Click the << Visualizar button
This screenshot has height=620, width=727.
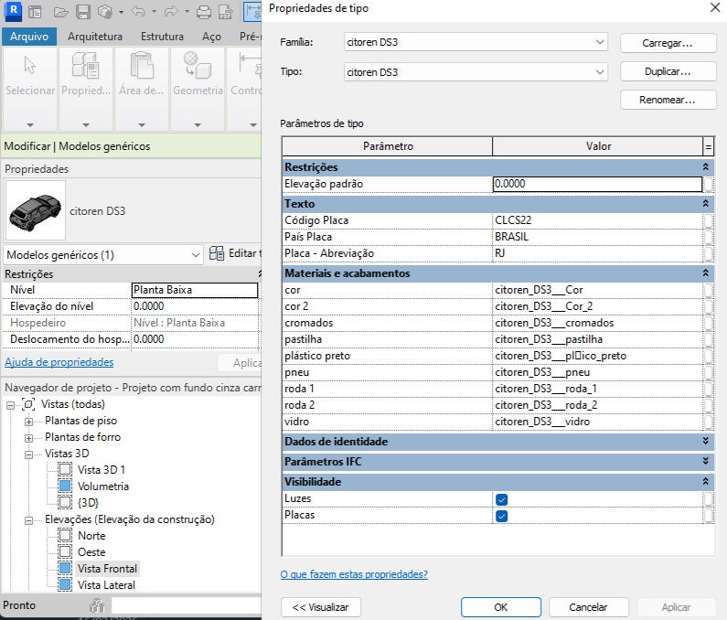pyautogui.click(x=320, y=607)
